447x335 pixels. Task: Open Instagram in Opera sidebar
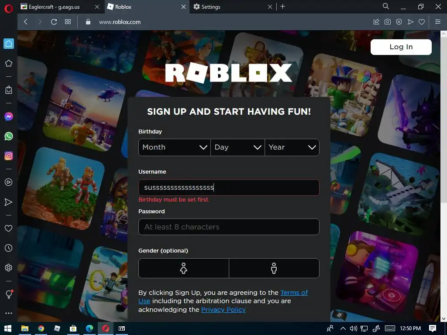(9, 156)
